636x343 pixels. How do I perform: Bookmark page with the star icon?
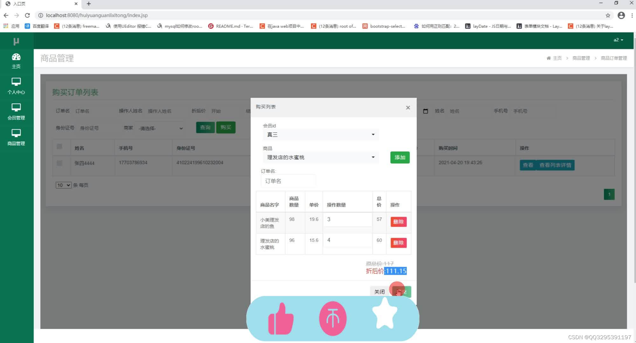[608, 15]
